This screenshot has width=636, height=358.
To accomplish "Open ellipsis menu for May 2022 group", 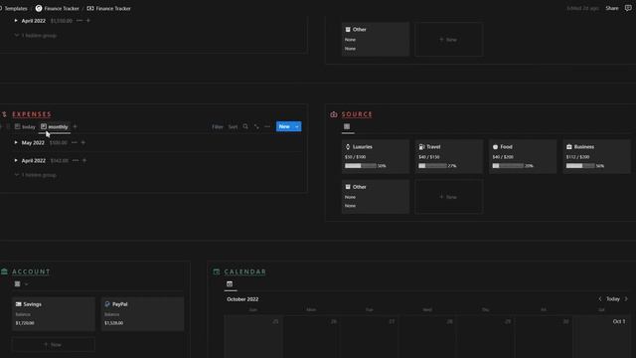I will [75, 142].
